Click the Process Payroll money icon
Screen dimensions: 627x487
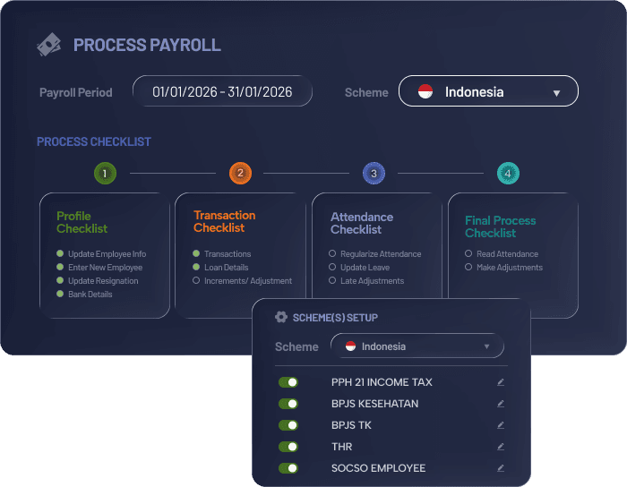click(48, 45)
